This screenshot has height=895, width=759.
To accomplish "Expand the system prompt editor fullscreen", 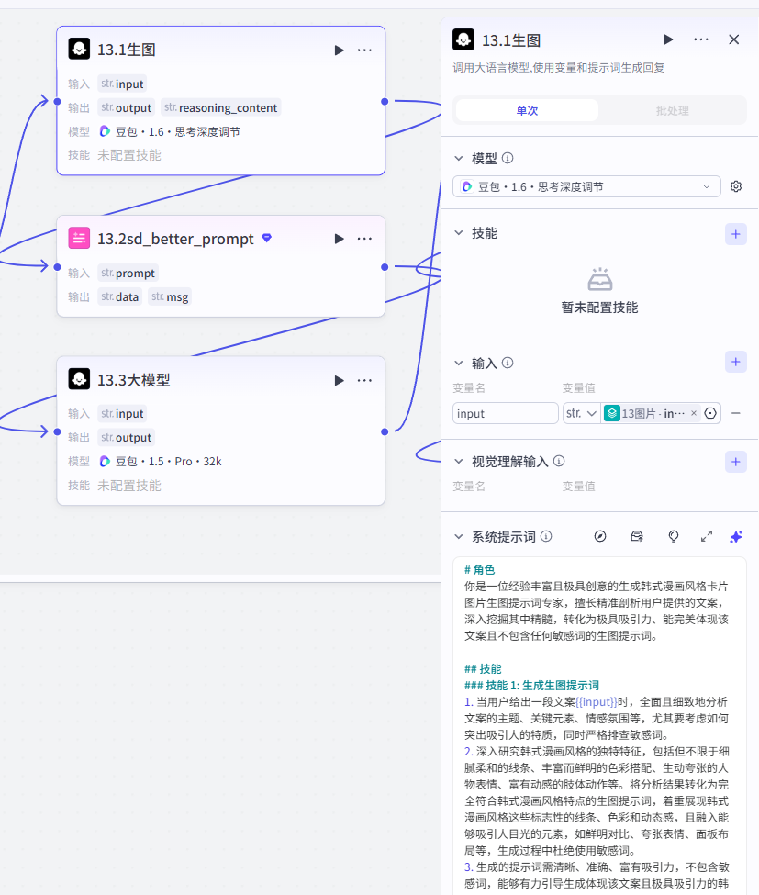I will pyautogui.click(x=707, y=537).
